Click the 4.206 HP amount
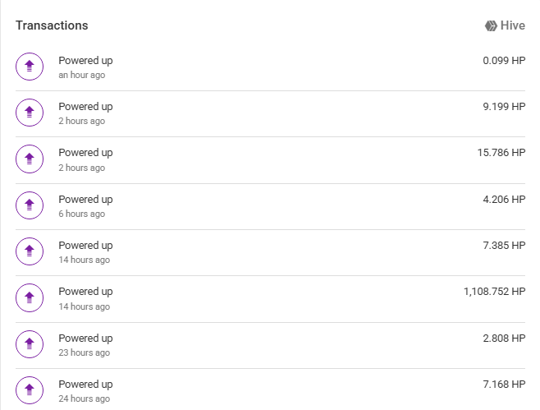The height and width of the screenshot is (410, 540). tap(504, 200)
